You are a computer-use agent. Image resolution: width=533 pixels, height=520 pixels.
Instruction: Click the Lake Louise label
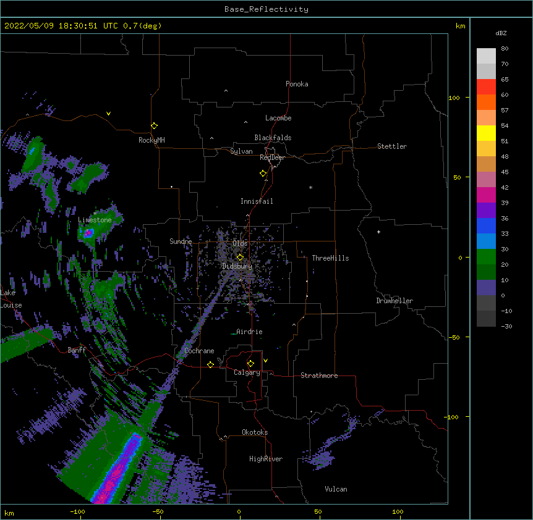[11, 299]
